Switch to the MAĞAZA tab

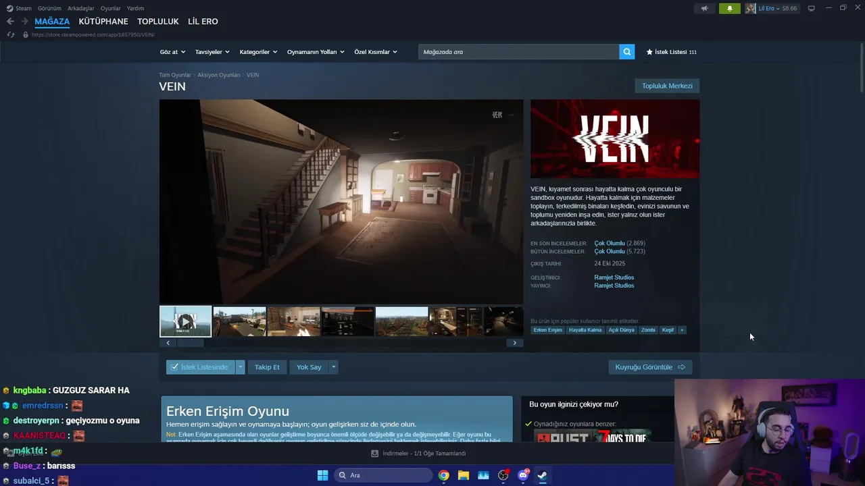[52, 22]
